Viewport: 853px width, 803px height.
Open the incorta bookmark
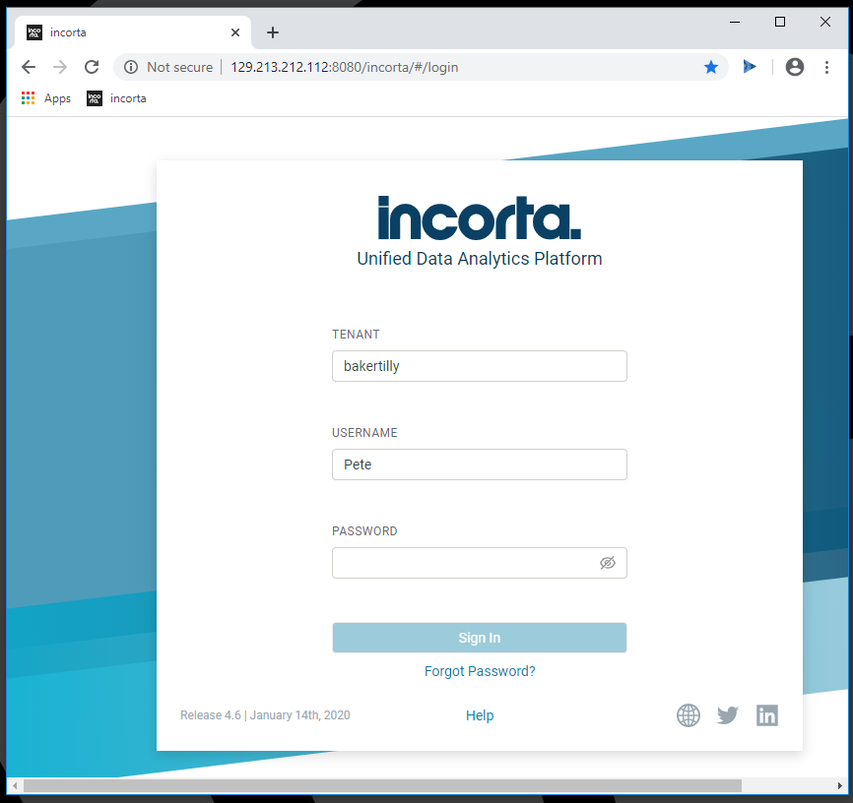[116, 98]
